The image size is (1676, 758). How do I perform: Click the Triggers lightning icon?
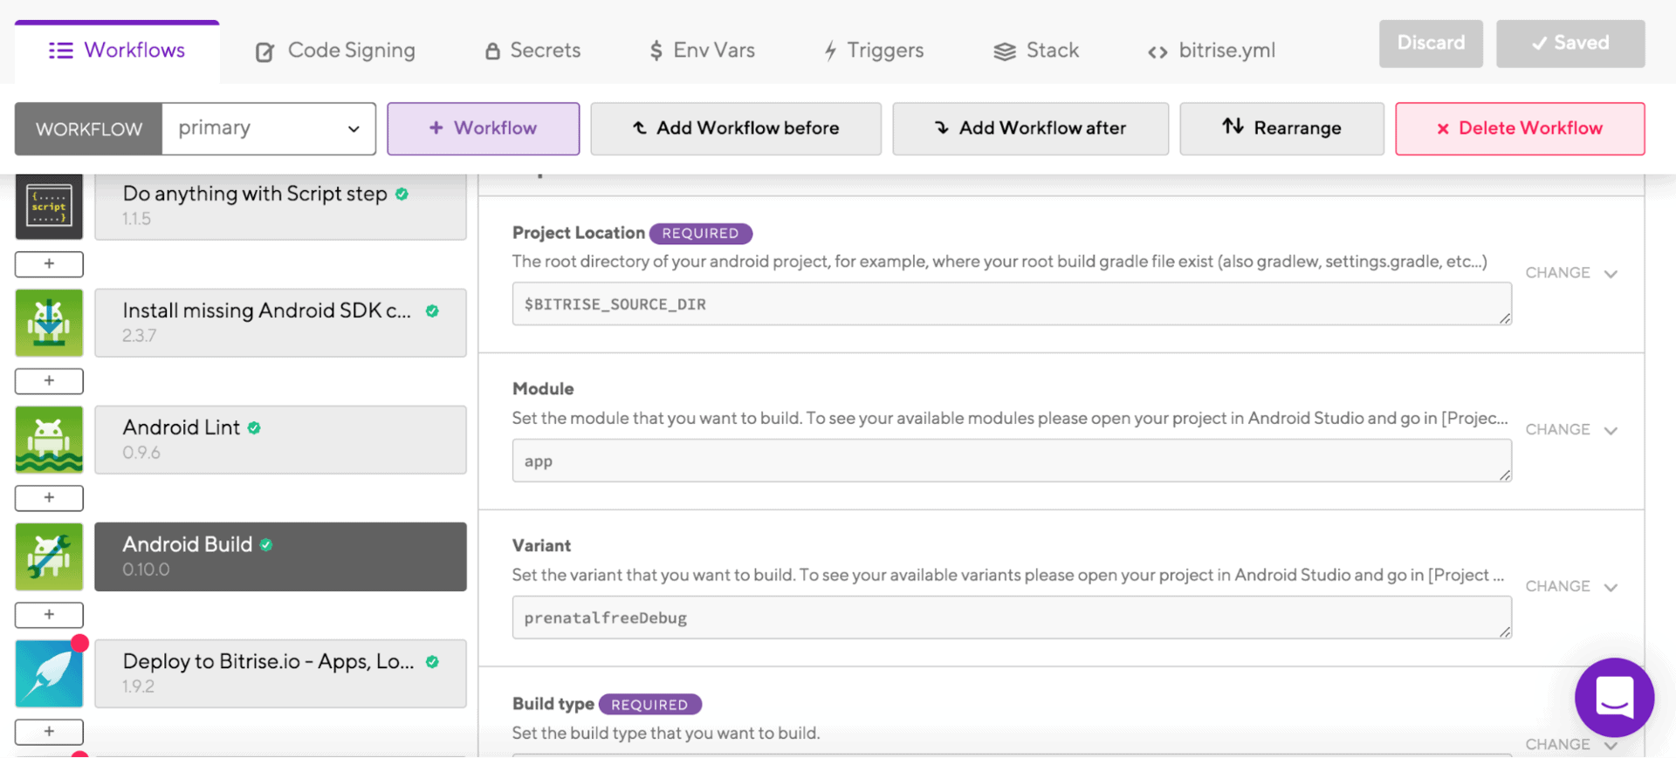click(830, 51)
